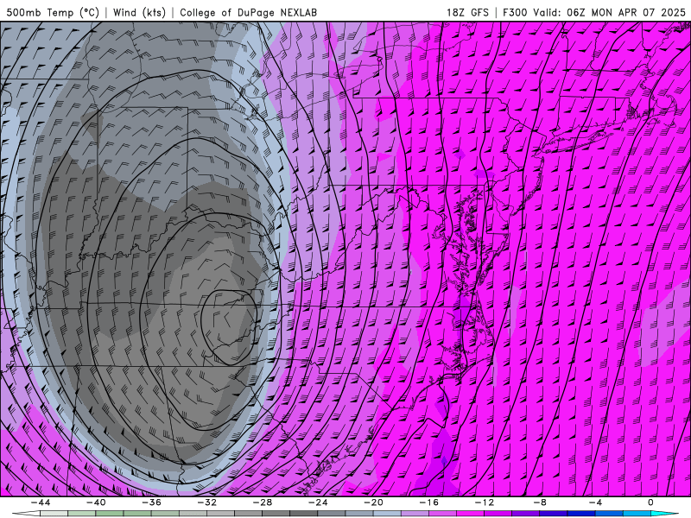This screenshot has height=518, width=691.
Task: Click the '500mb Temp (°C)' title text
Action: pyautogui.click(x=53, y=12)
